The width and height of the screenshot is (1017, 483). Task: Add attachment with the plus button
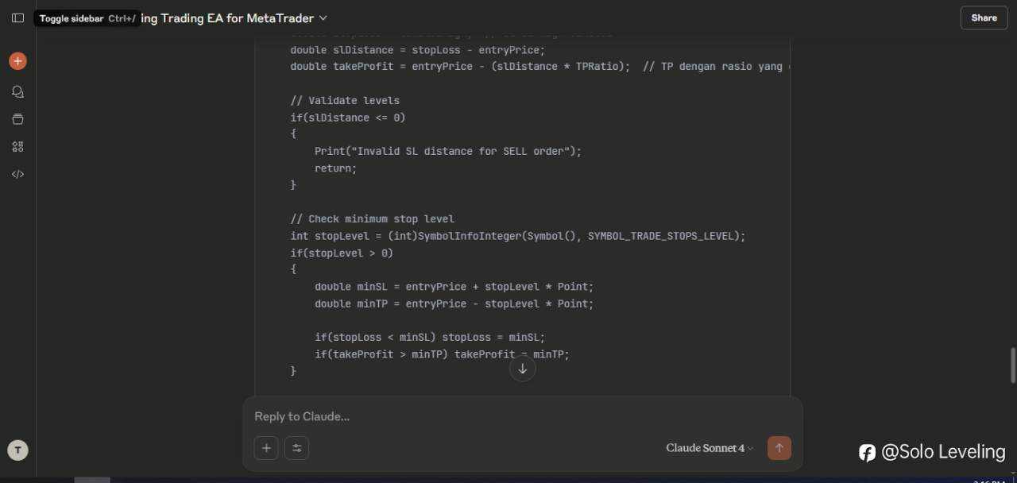[266, 448]
